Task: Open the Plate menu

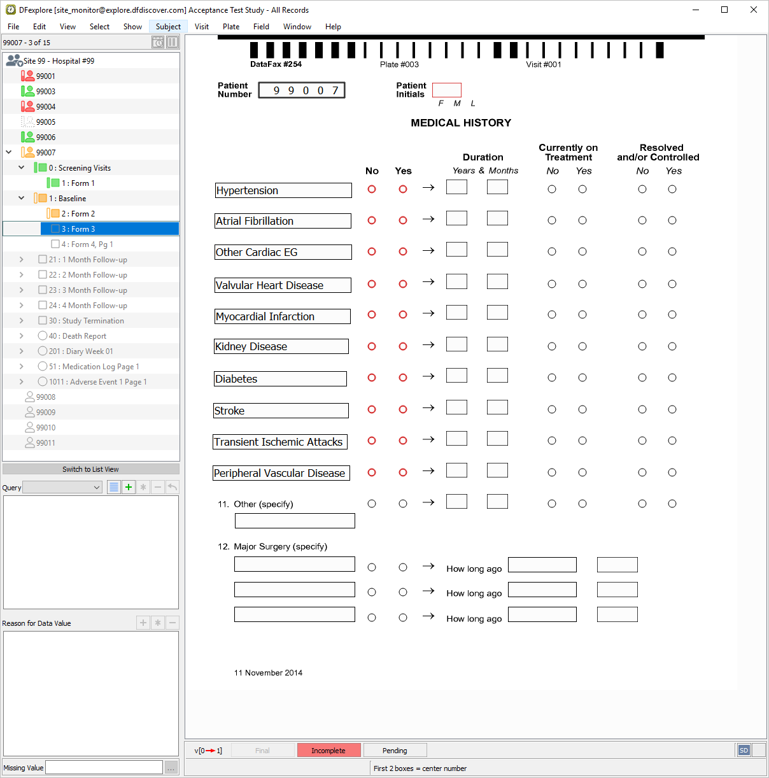Action: click(231, 27)
